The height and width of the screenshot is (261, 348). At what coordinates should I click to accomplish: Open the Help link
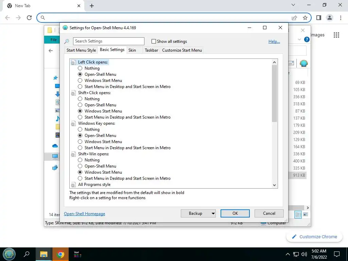tap(274, 41)
